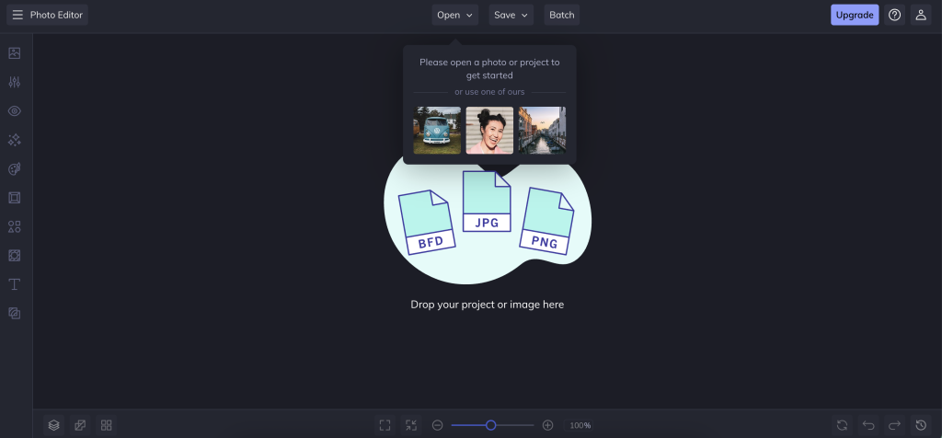942x438 pixels.
Task: Click the reset rotate arrows icon
Action: pyautogui.click(x=843, y=425)
